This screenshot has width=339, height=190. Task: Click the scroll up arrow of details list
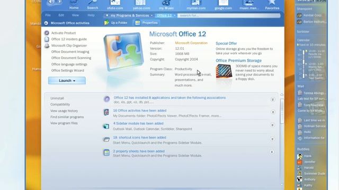(x=282, y=94)
